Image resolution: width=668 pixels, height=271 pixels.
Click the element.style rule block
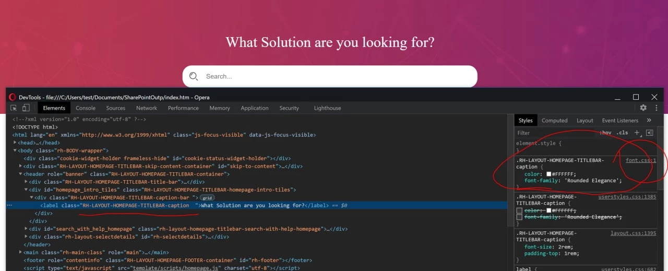587,146
